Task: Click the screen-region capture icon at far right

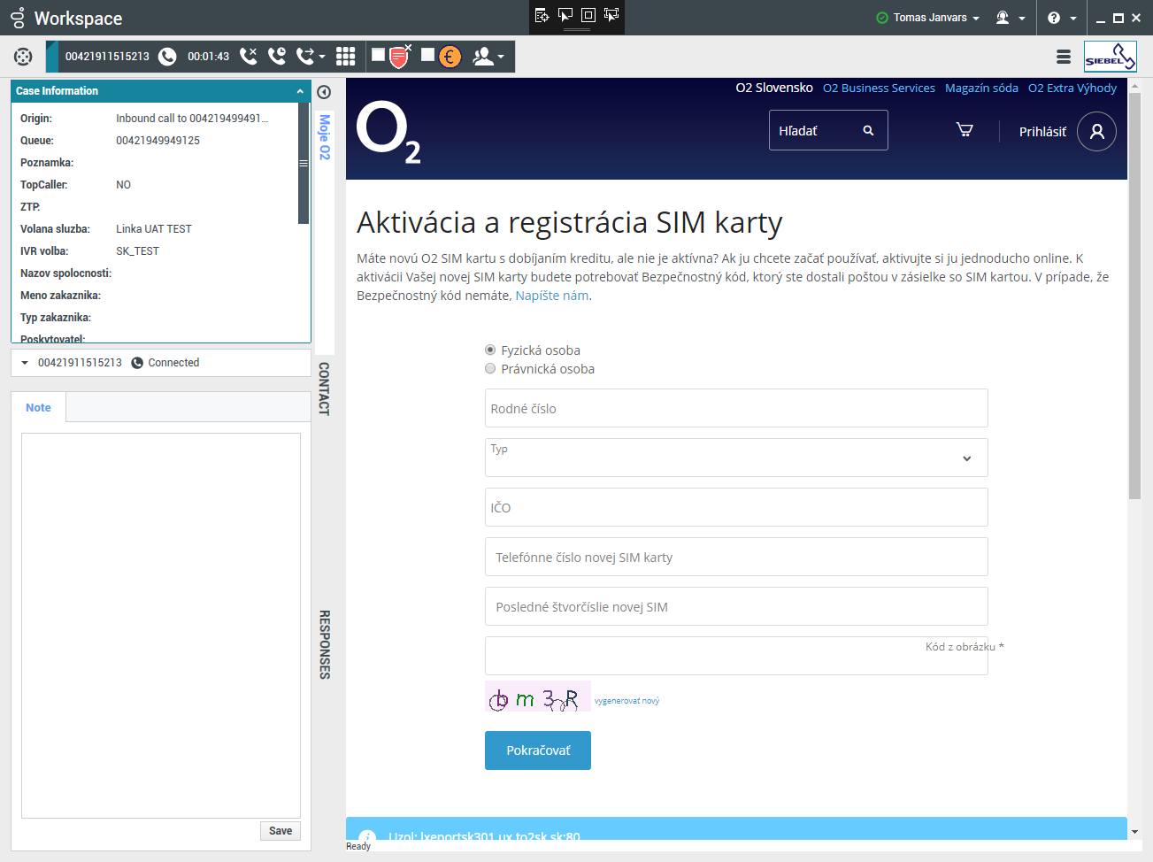Action: click(x=611, y=15)
